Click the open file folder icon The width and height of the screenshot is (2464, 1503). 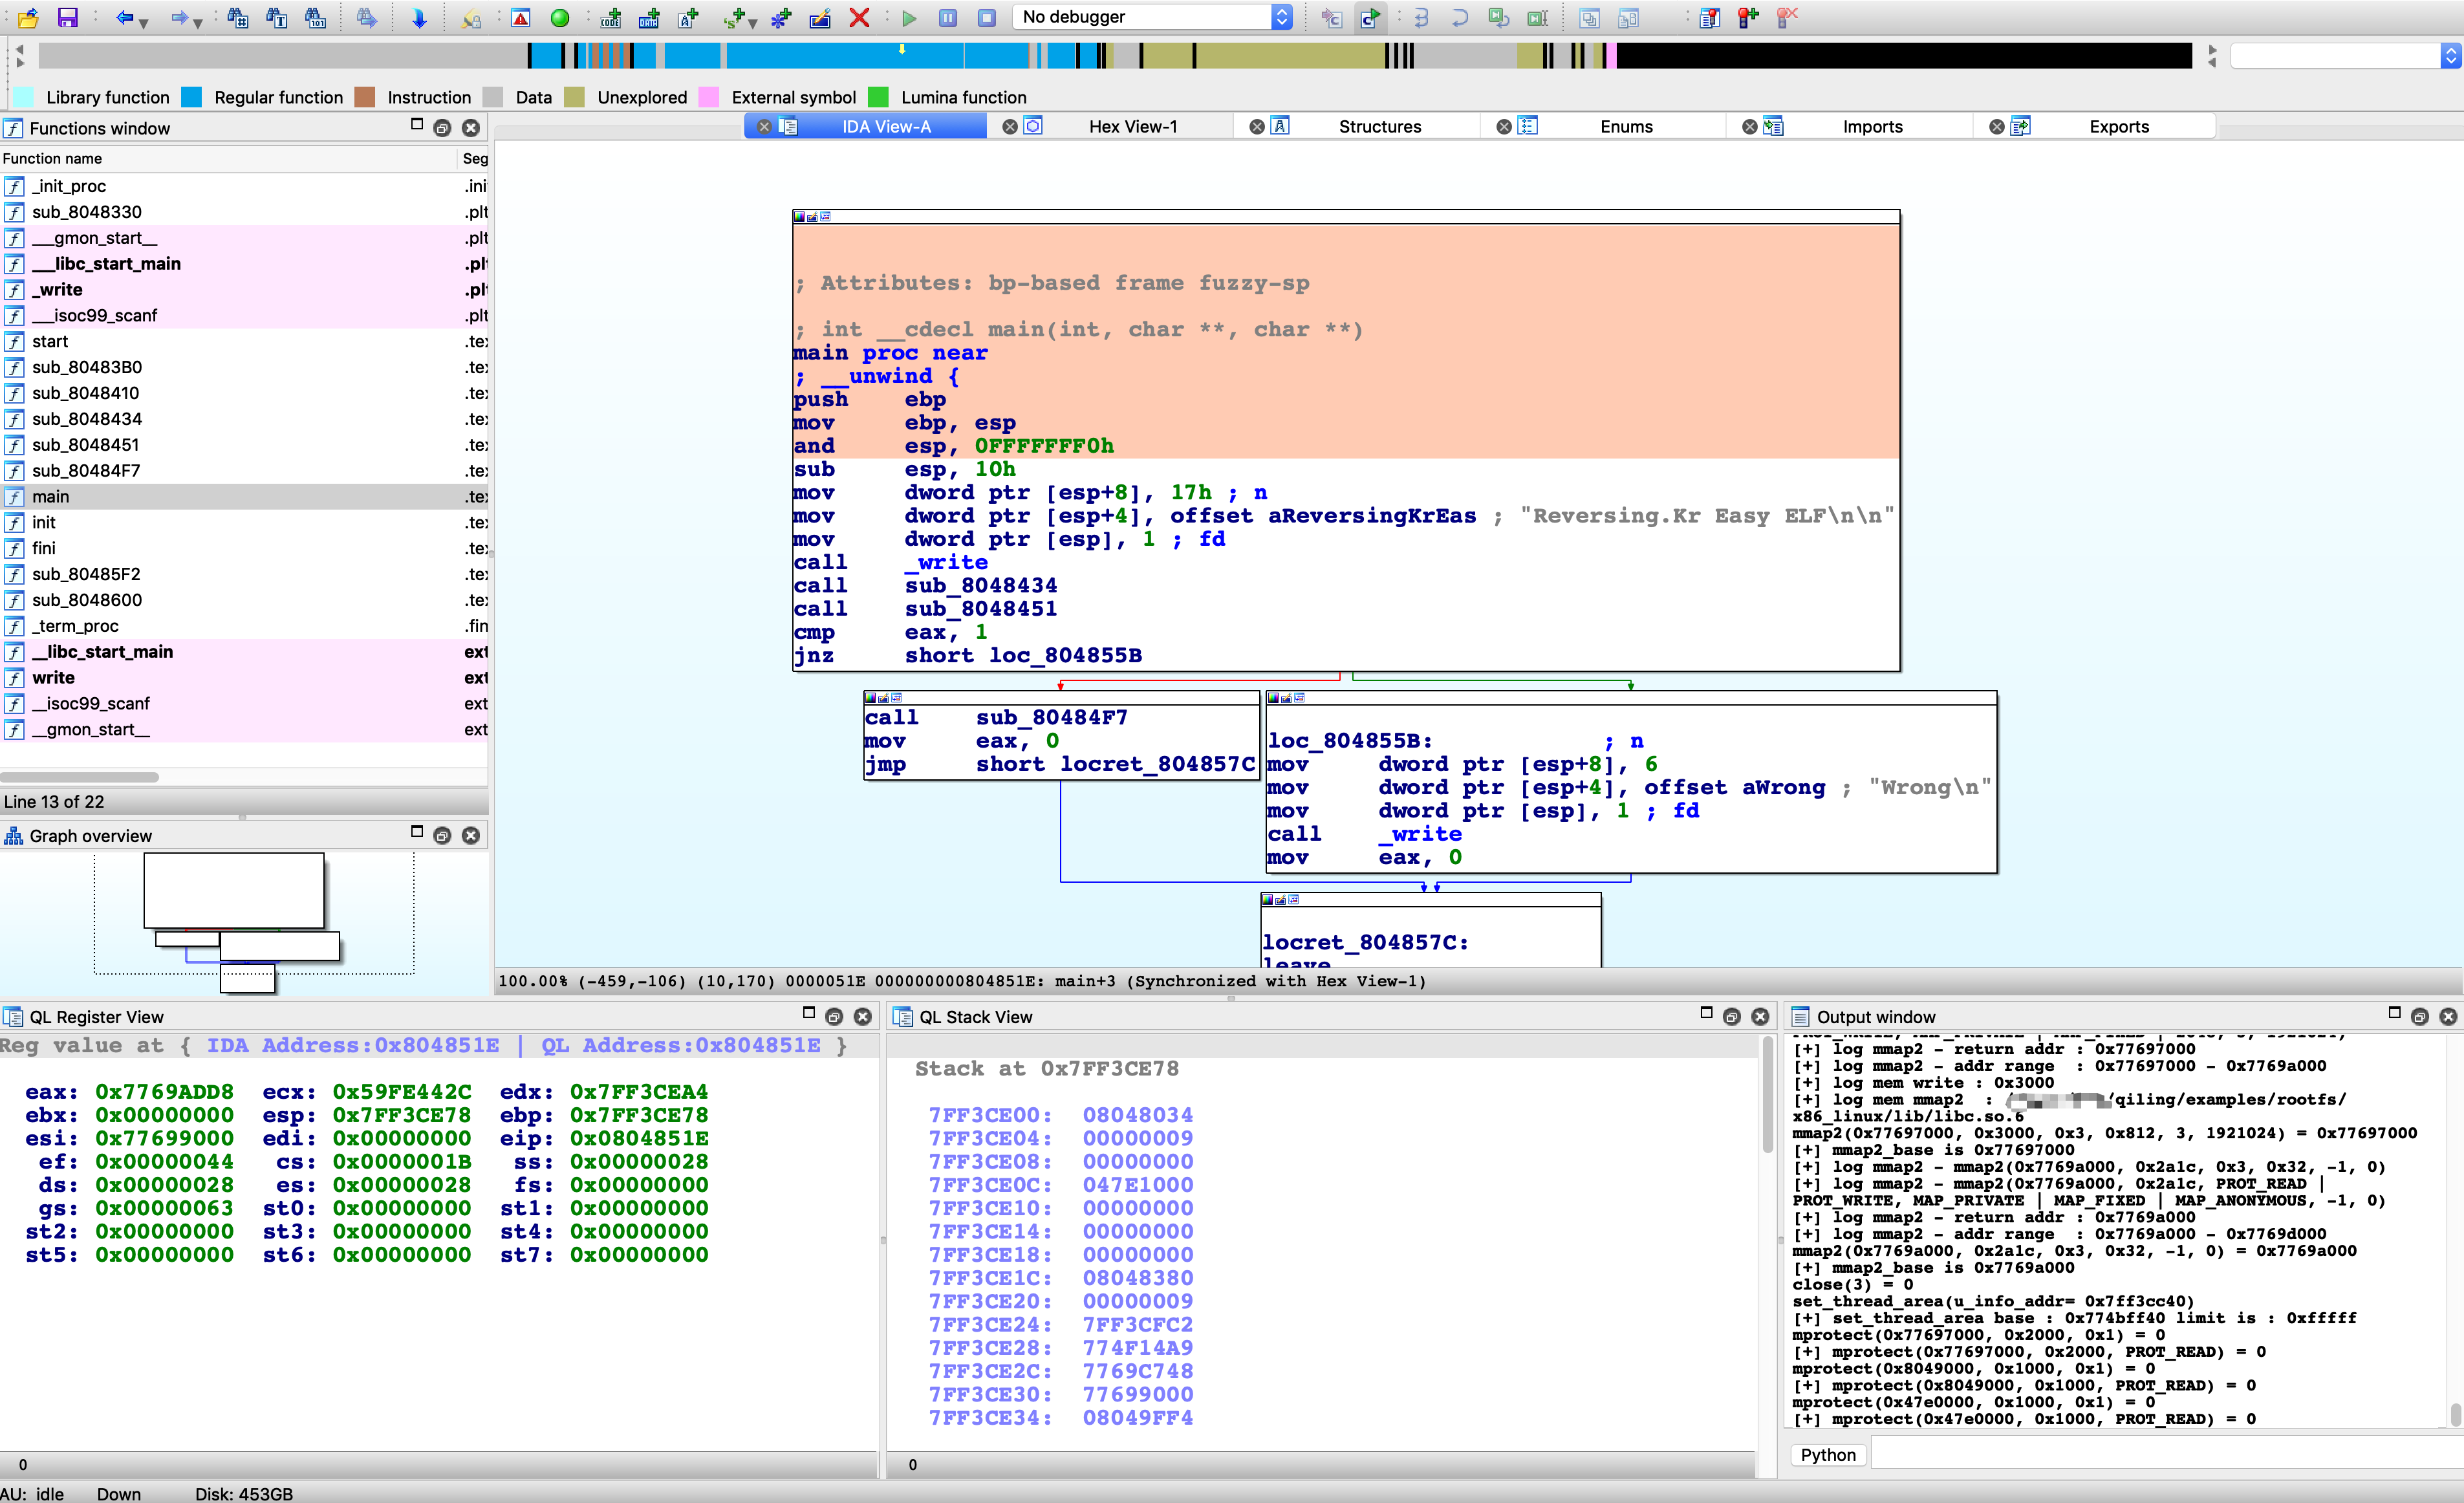tap(27, 17)
